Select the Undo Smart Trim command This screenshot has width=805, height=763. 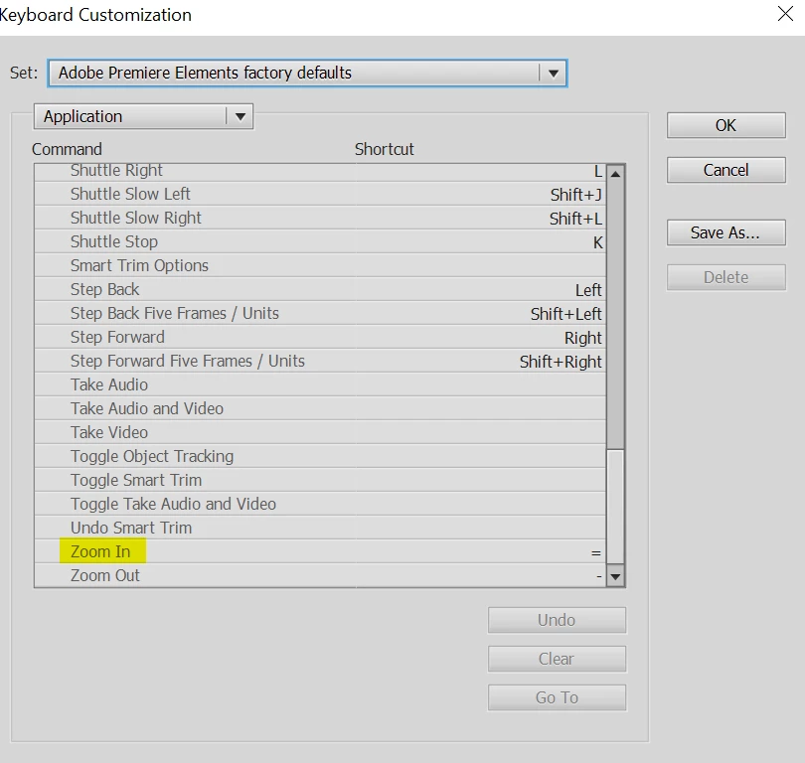pos(320,528)
